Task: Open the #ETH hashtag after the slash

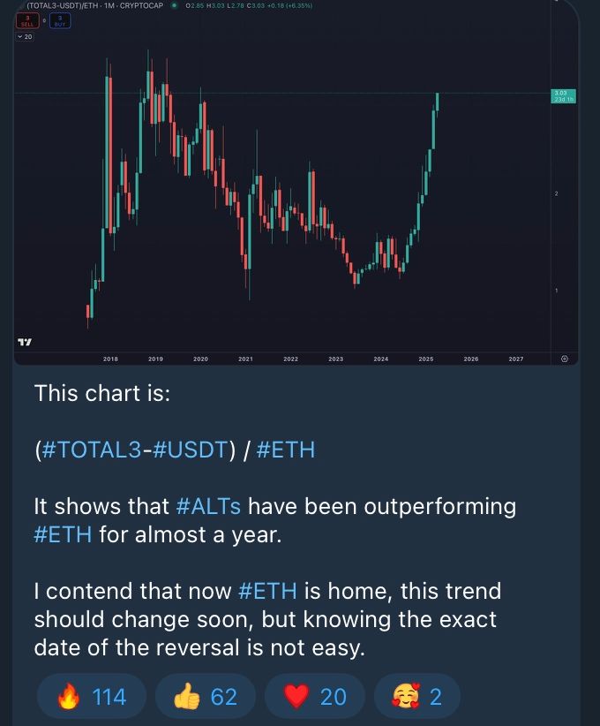Action: coord(285,450)
